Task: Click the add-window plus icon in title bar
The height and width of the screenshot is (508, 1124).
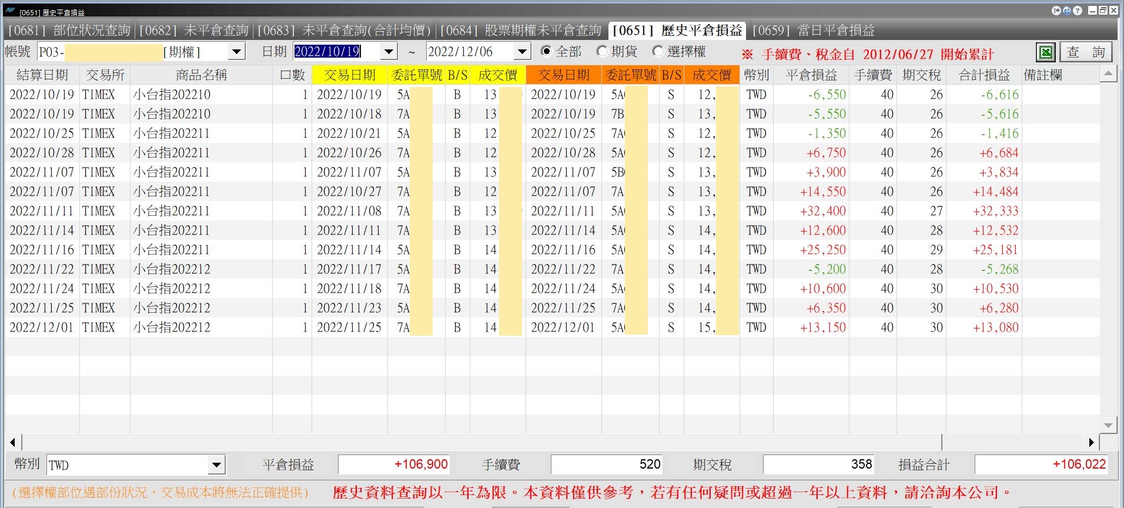Action: click(1067, 11)
